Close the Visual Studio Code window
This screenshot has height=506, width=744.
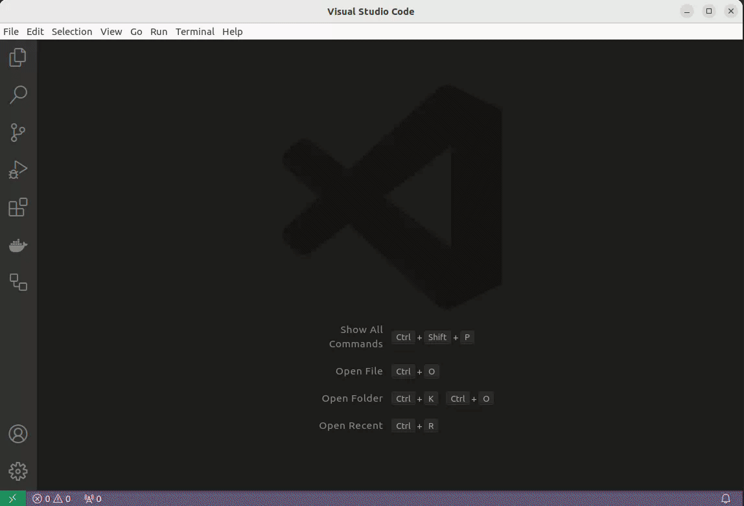click(x=731, y=12)
